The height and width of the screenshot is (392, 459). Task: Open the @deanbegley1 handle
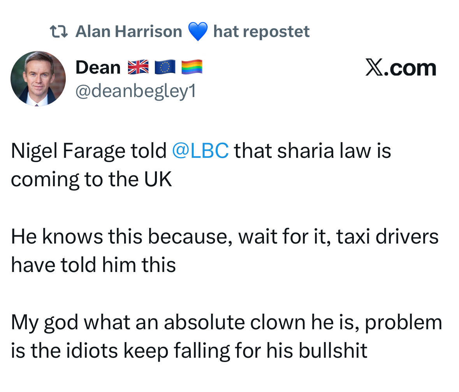(136, 91)
